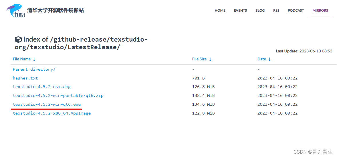Go to the EVENTS page
Screen dimensions: 337x157
[240, 10]
